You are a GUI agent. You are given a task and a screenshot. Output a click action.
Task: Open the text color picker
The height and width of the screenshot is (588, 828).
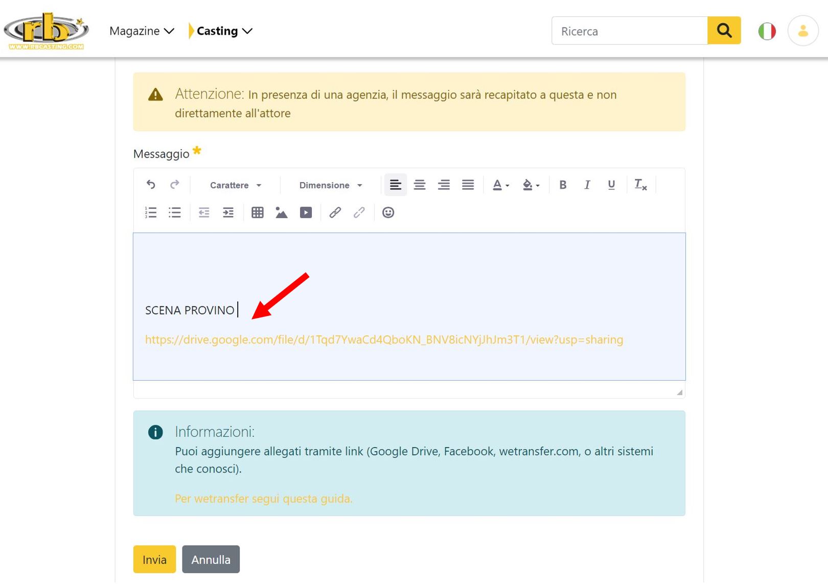click(500, 185)
